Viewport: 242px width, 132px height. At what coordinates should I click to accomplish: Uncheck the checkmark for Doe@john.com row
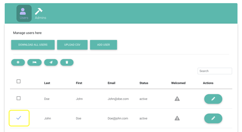19,118
